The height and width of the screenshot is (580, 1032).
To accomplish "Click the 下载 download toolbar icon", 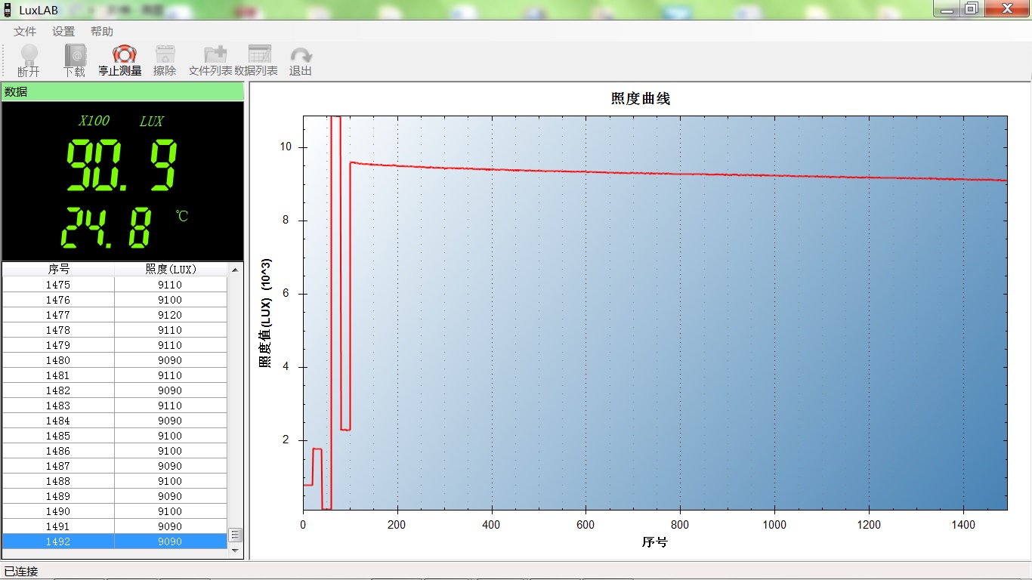I will (74, 60).
